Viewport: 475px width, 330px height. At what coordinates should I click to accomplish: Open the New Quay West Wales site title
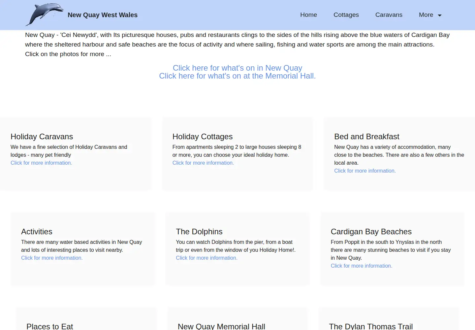click(x=103, y=15)
